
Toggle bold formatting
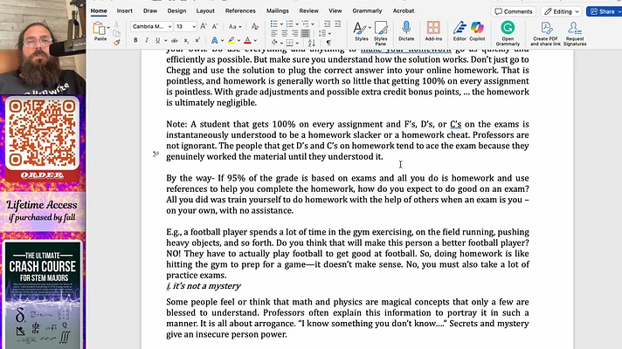coord(135,40)
